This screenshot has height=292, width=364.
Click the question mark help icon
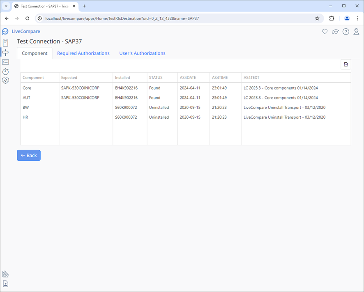(346, 32)
